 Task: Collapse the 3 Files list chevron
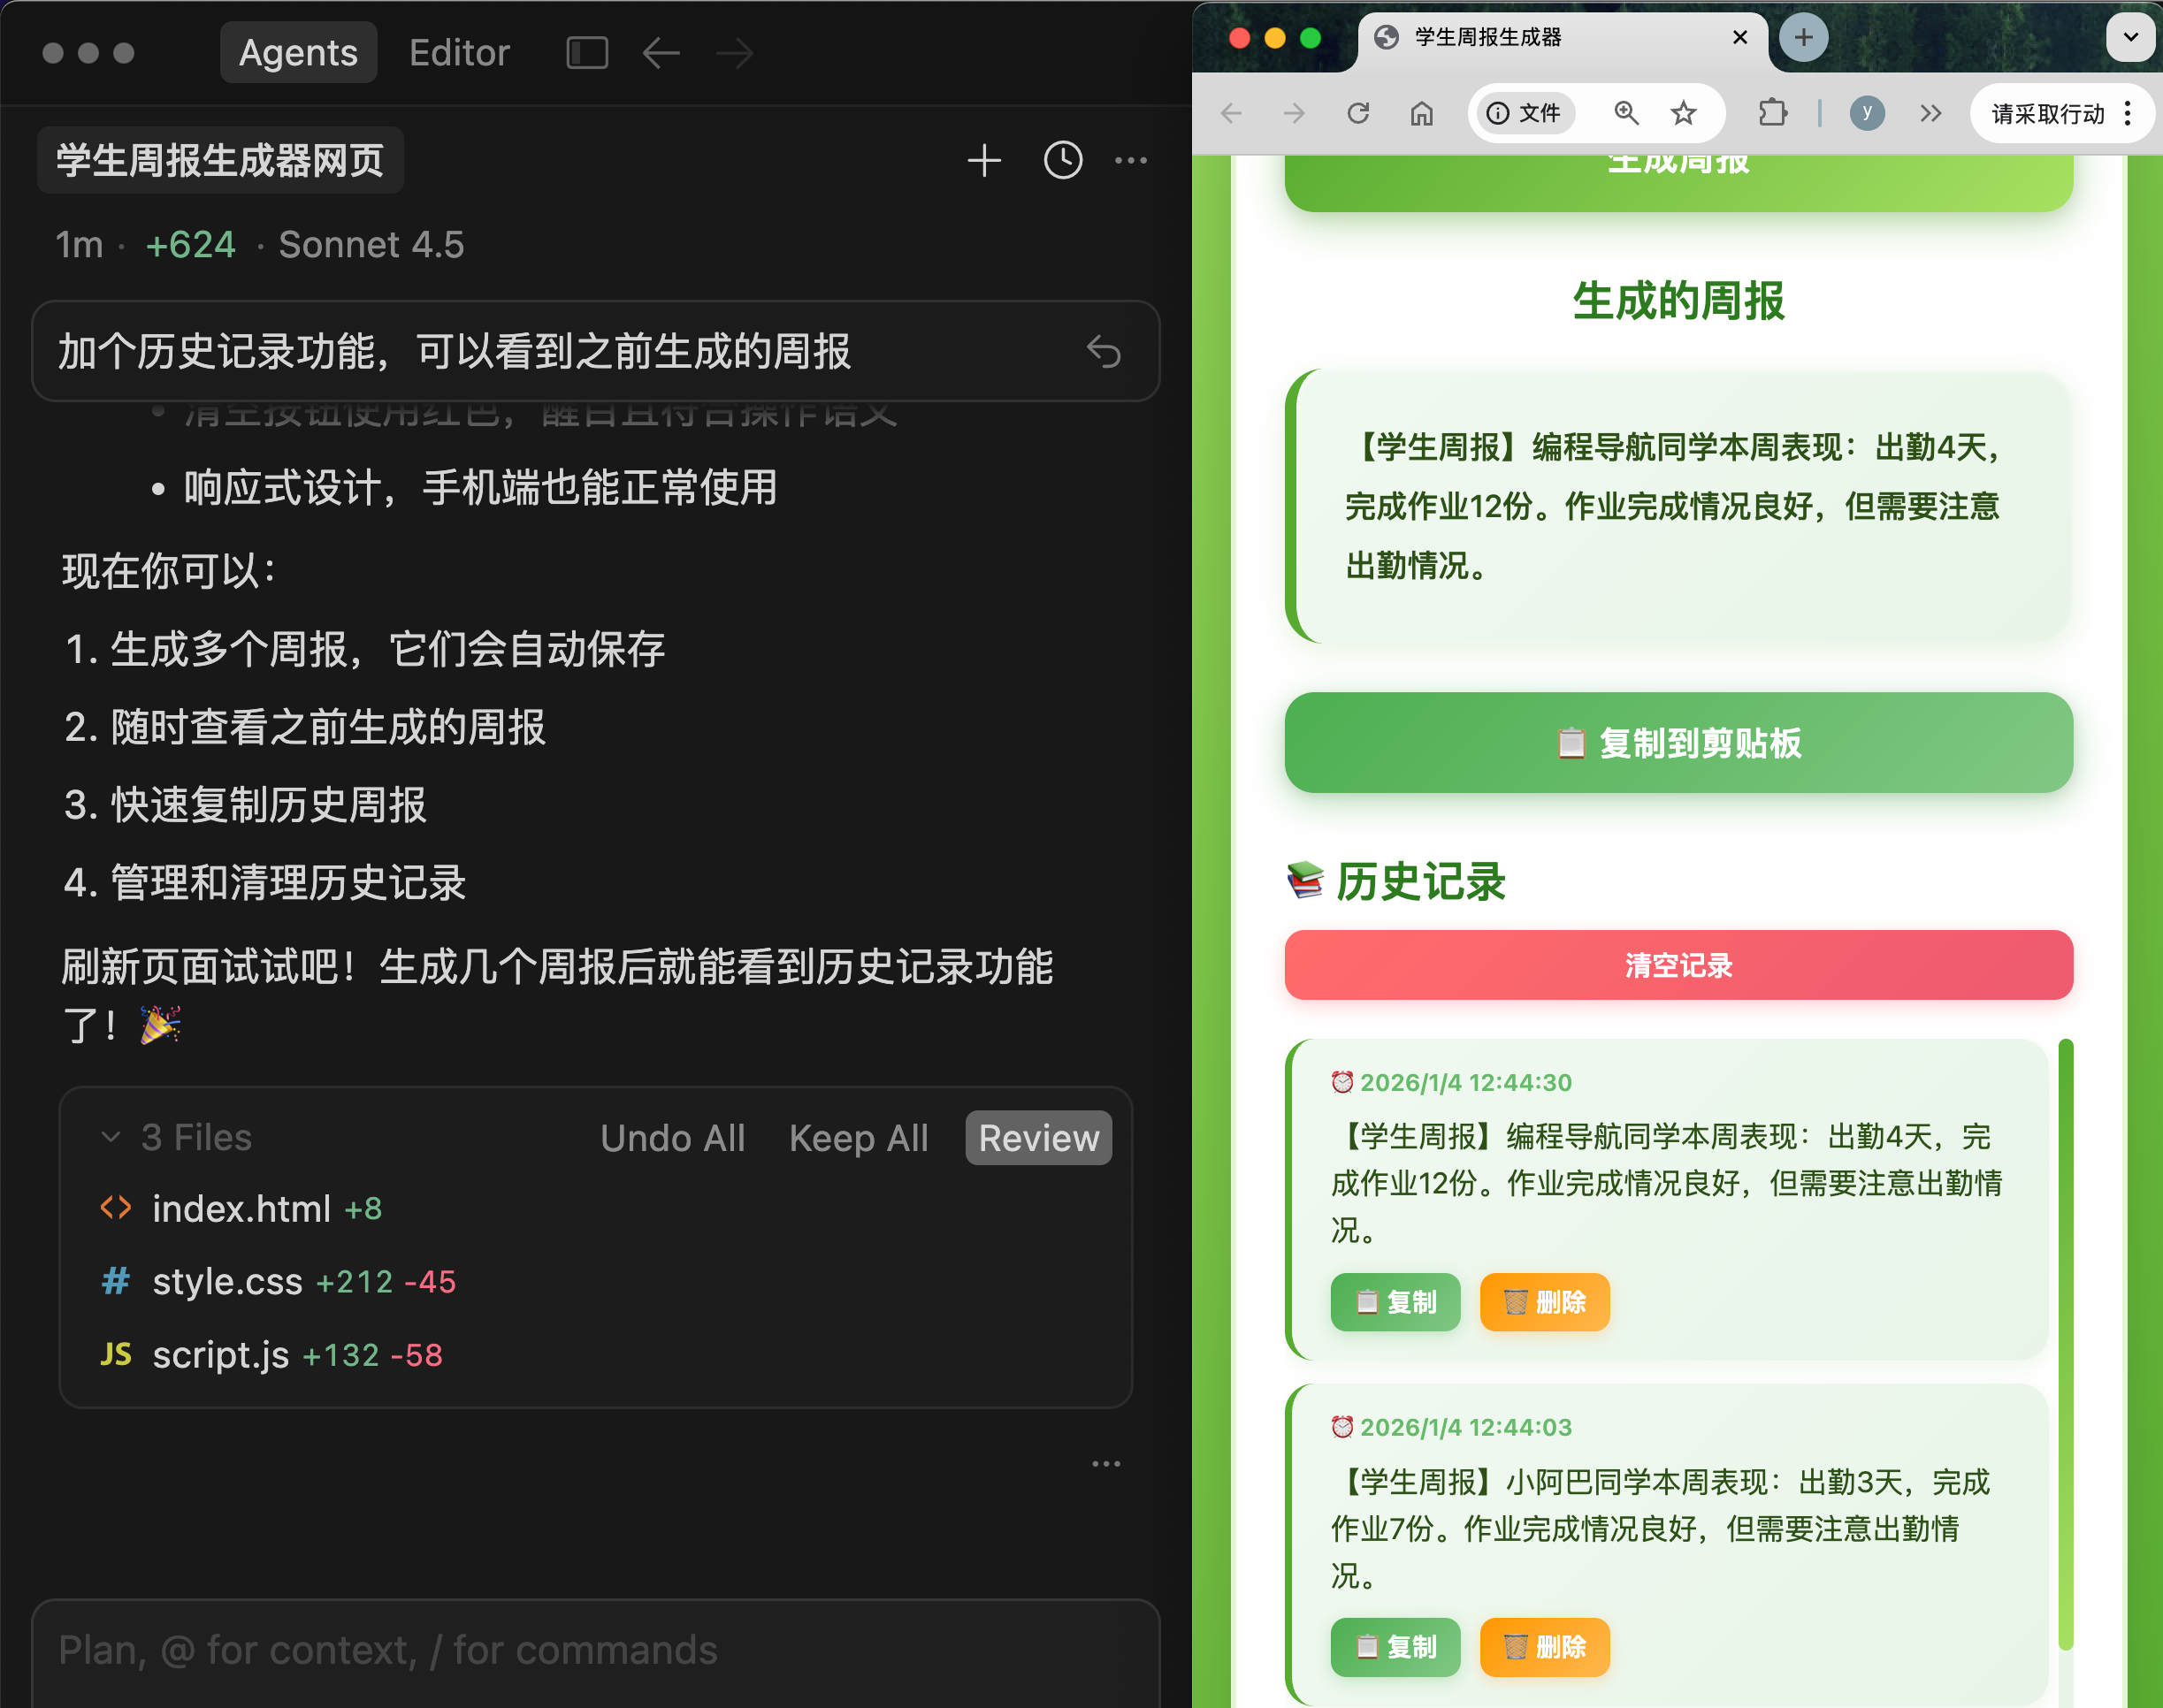tap(111, 1137)
